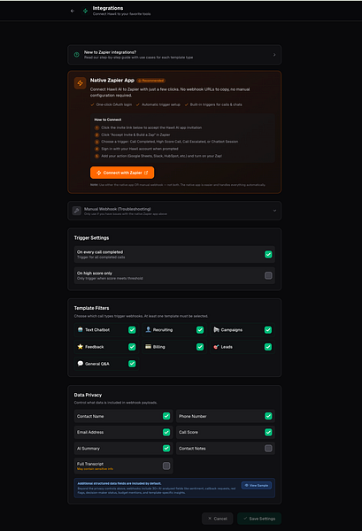Image resolution: width=362 pixels, height=531 pixels.
Task: Click the Feedback star icon
Action: [x=81, y=346]
